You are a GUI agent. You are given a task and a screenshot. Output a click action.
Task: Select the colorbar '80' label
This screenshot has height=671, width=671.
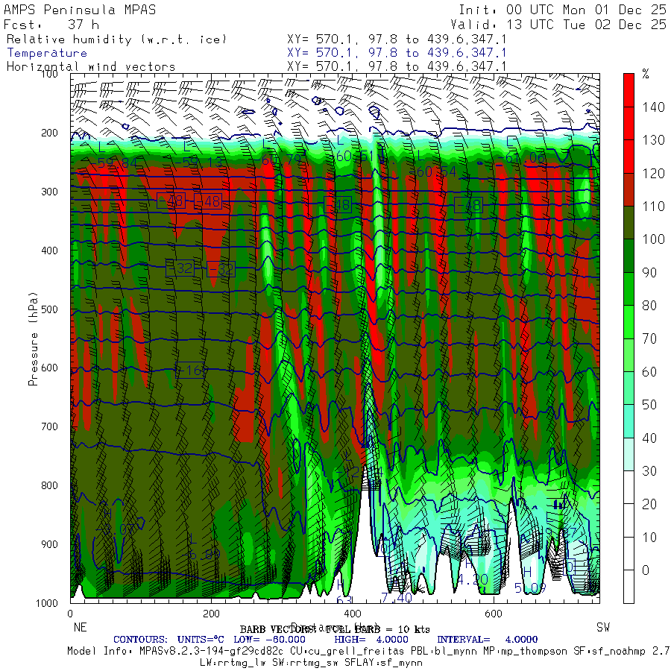(x=649, y=306)
